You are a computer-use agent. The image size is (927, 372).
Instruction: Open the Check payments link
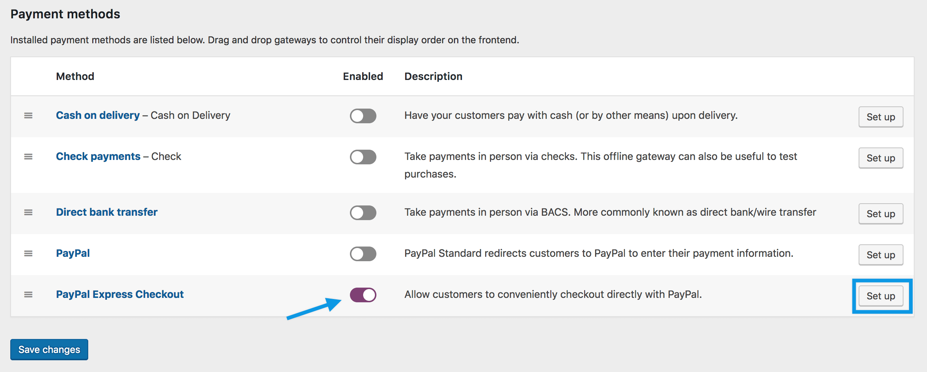coord(98,156)
